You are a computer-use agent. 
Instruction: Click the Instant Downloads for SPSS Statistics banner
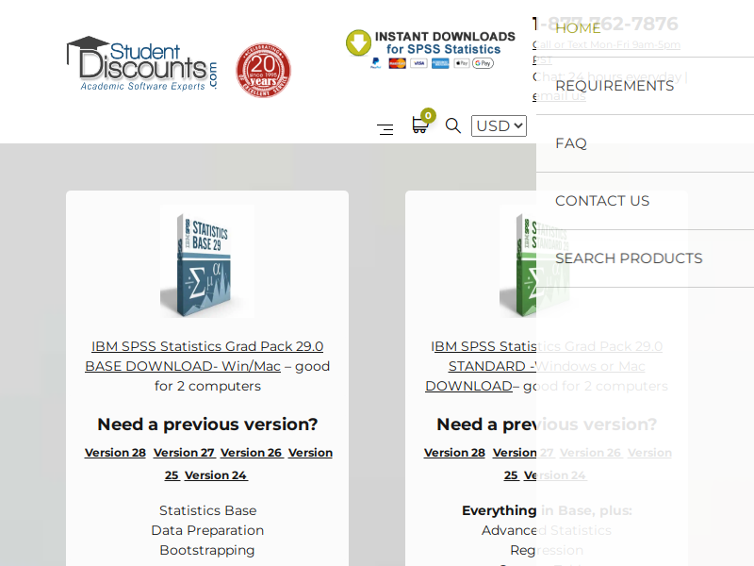tap(431, 50)
